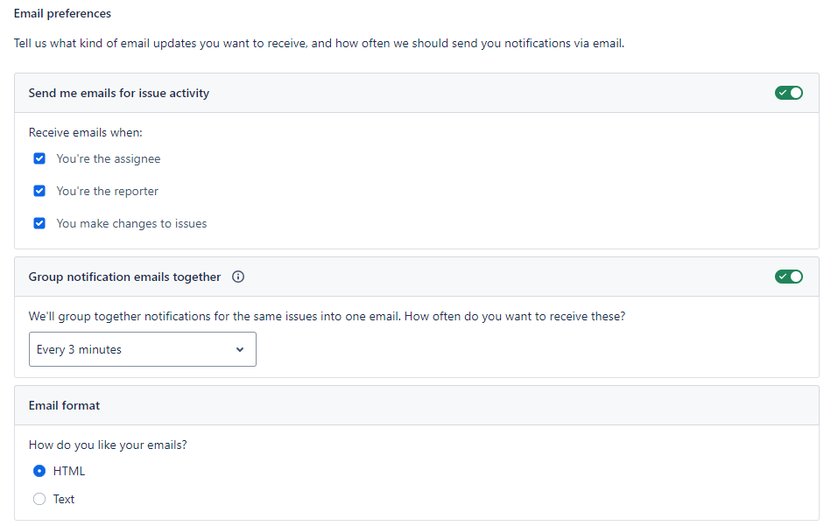838x526 pixels.
Task: Click You're the reporter label text
Action: tap(108, 191)
